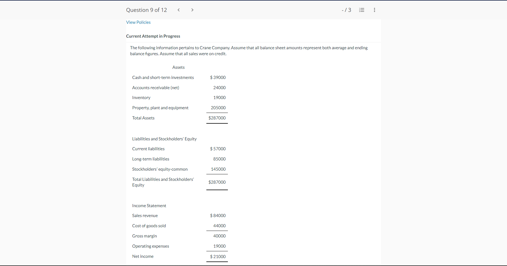Image resolution: width=507 pixels, height=266 pixels.
Task: Select the 85000 long-term liabilities value
Action: click(x=219, y=159)
